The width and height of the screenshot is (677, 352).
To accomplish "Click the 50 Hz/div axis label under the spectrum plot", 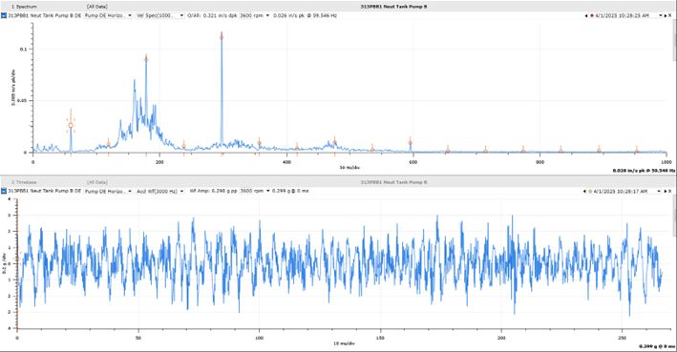I will (x=349, y=167).
